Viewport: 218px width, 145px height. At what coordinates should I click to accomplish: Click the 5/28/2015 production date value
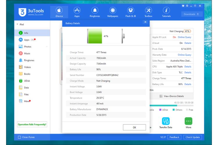click(x=101, y=115)
